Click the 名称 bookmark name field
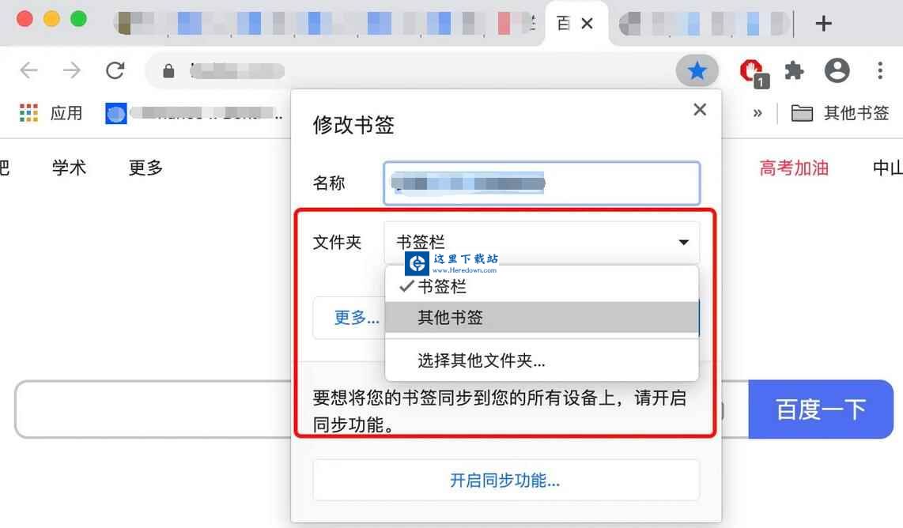This screenshot has width=903, height=528. 542,183
